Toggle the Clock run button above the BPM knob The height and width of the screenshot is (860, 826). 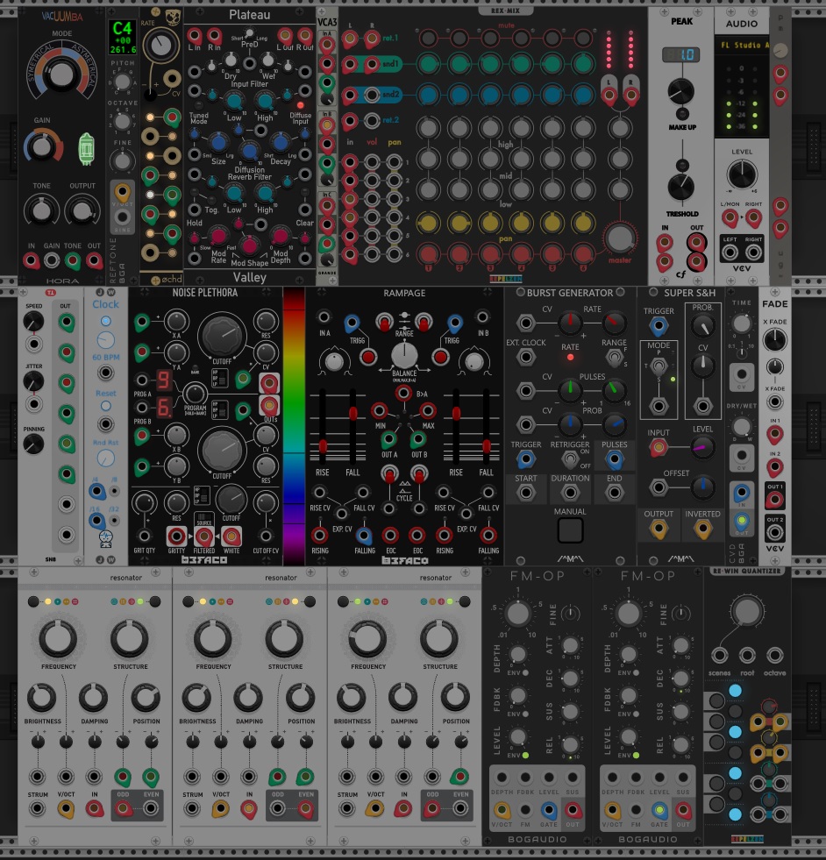pyautogui.click(x=106, y=321)
